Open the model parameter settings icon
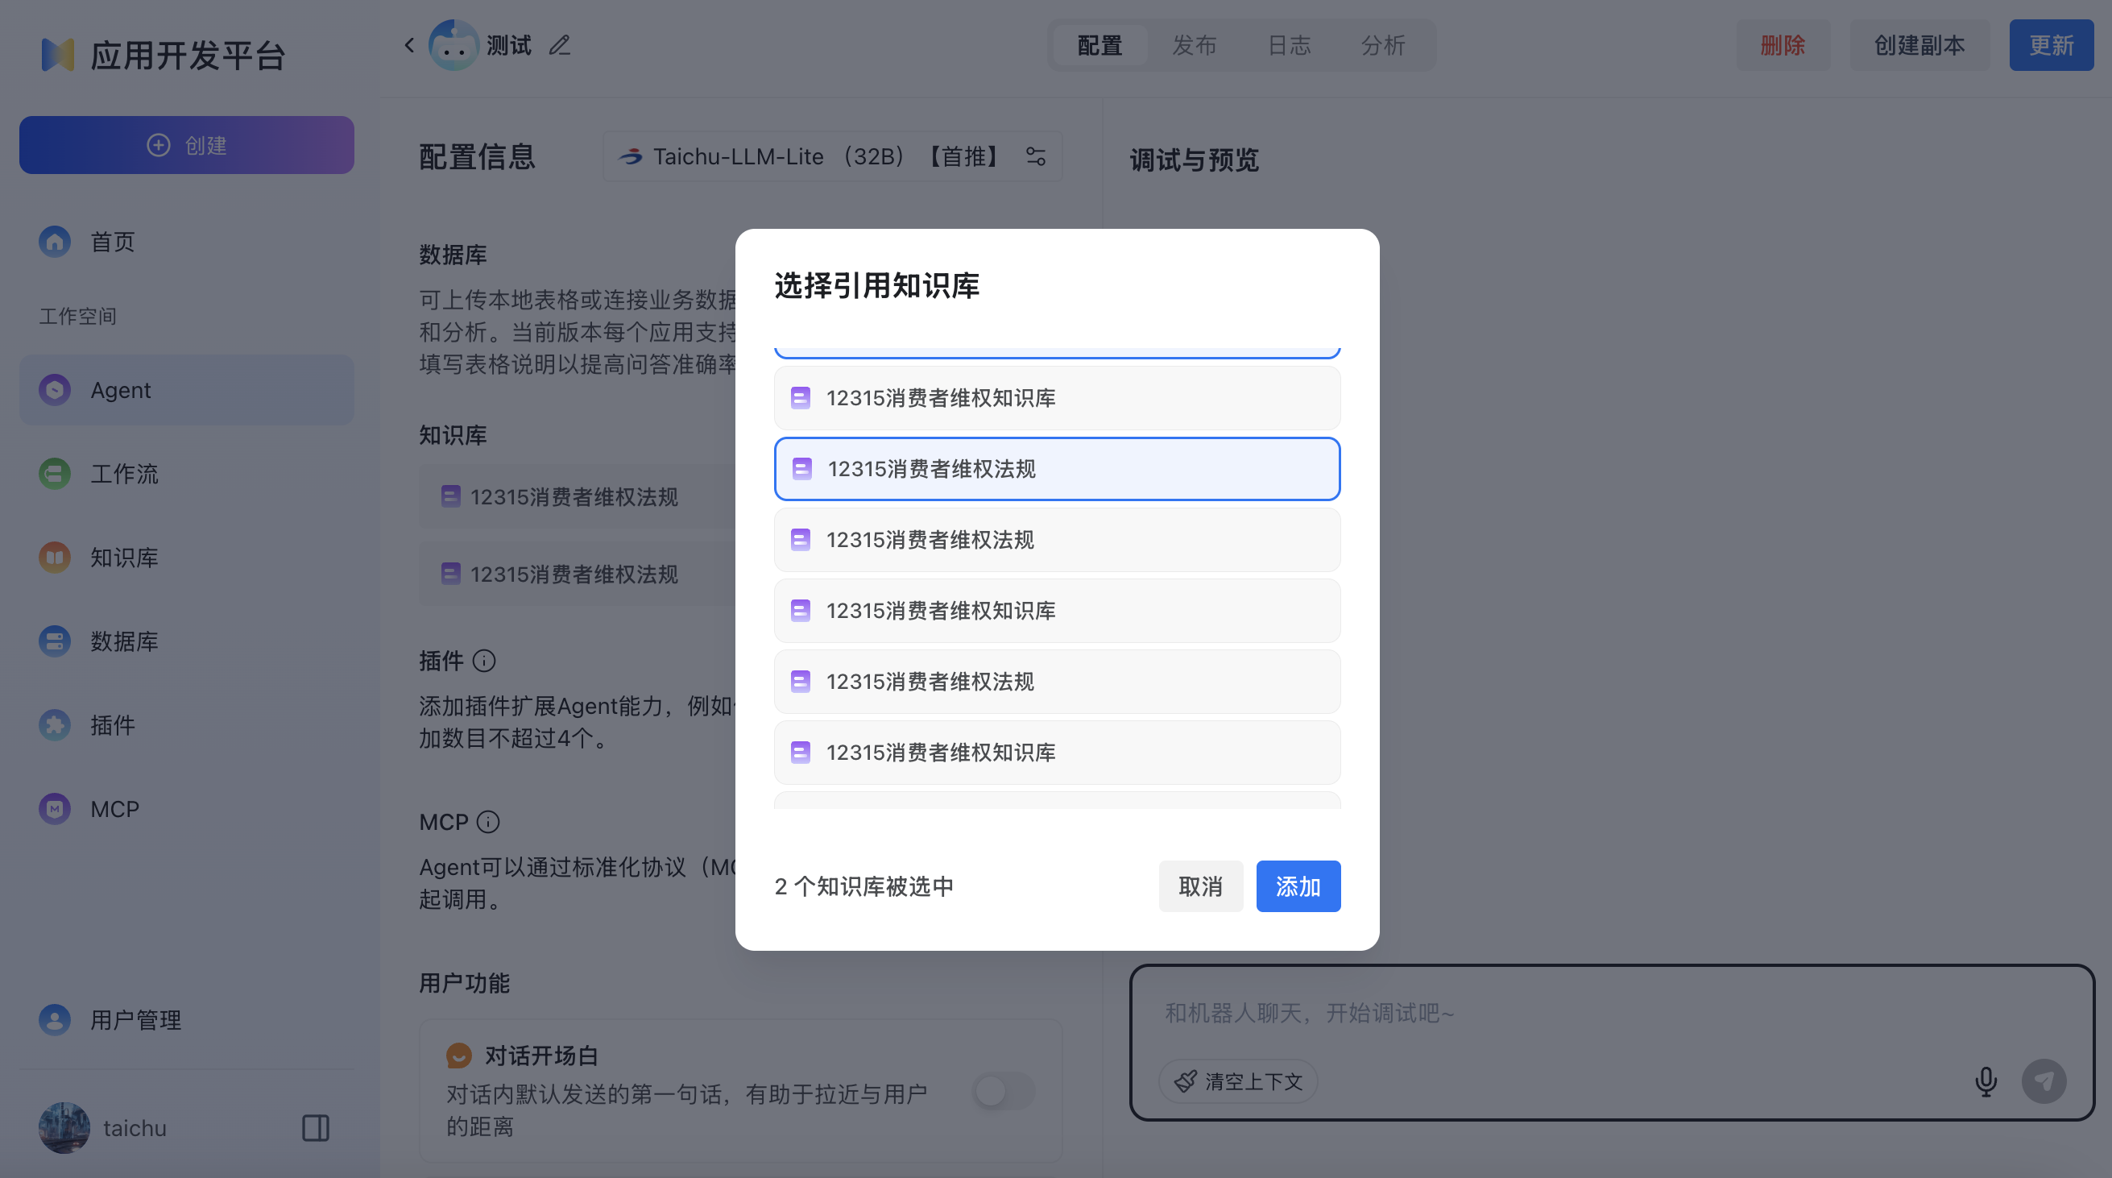This screenshot has width=2112, height=1178. tap(1036, 156)
